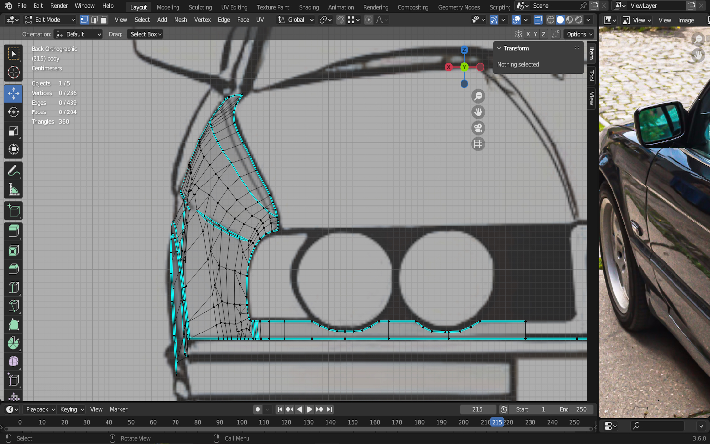Click the current frame field 215
This screenshot has width=710, height=444.
[x=477, y=409]
